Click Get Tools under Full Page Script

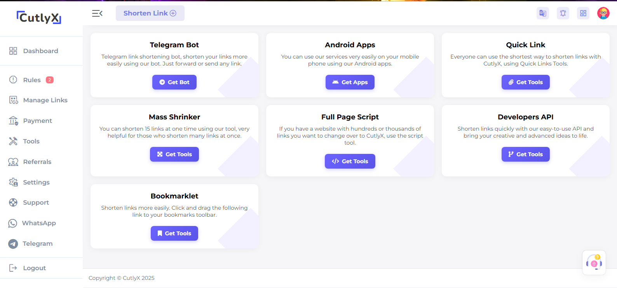(350, 161)
